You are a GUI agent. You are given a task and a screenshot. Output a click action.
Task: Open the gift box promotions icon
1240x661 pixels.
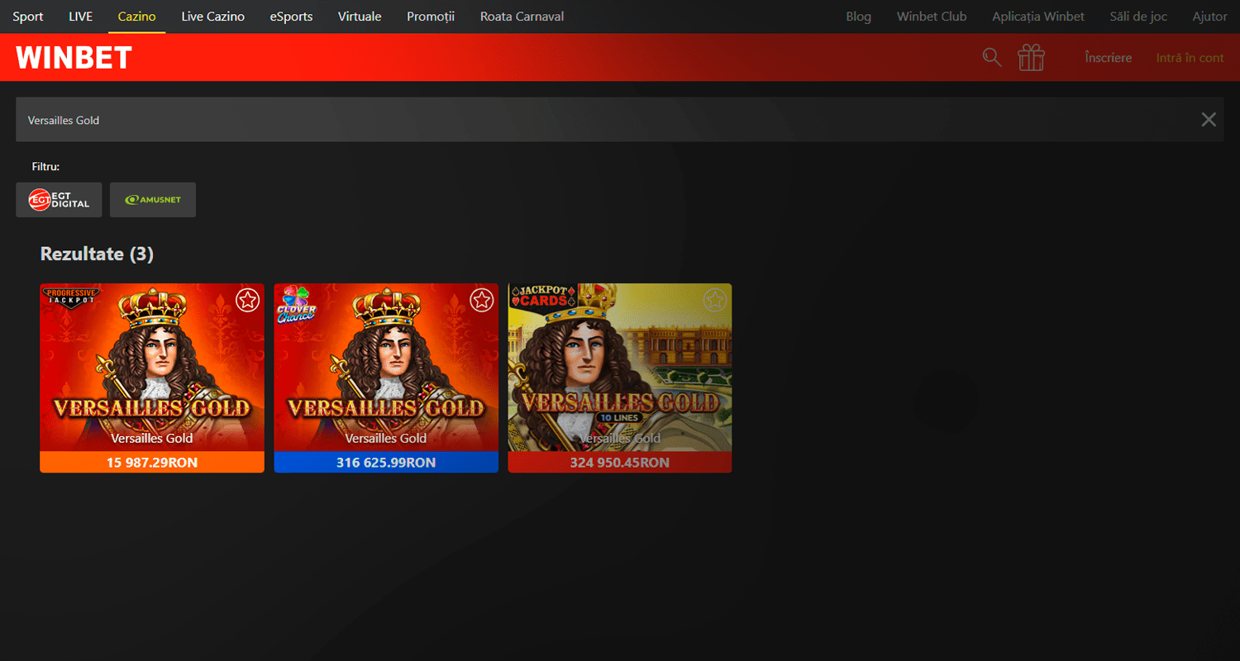(x=1031, y=58)
